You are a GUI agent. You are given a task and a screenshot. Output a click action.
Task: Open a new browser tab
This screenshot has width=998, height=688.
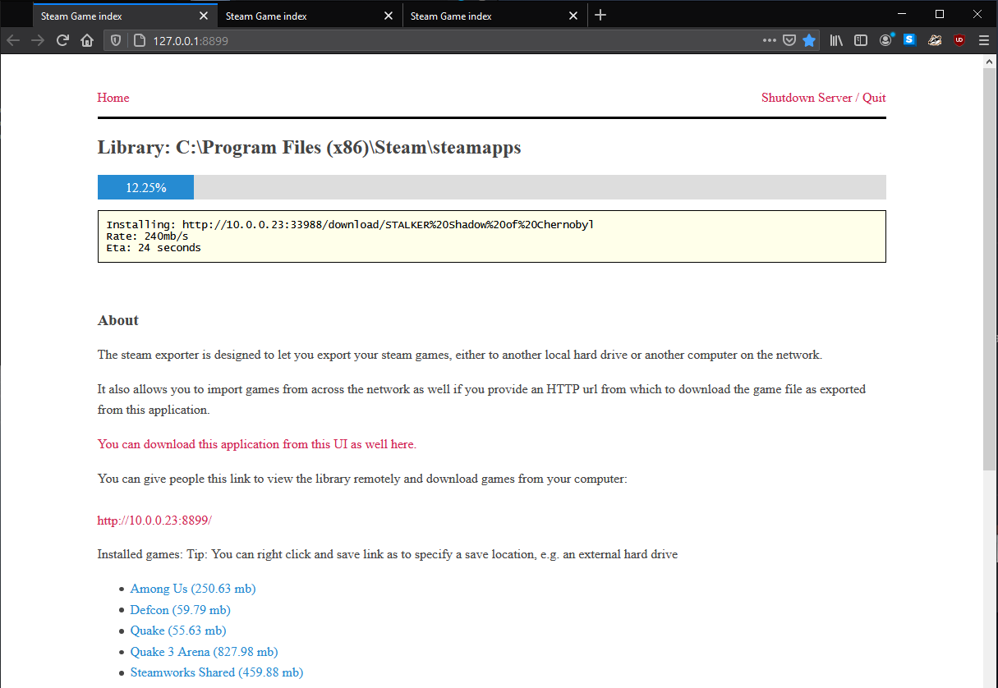(600, 16)
